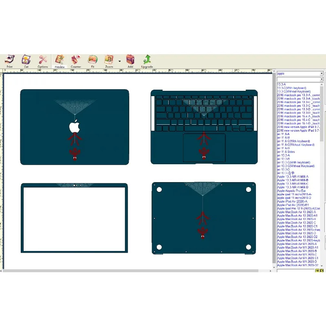Select 'Apple MacBook Air M1 2020-B' entry
Viewport: 326px width, 326px height.
[297, 251]
